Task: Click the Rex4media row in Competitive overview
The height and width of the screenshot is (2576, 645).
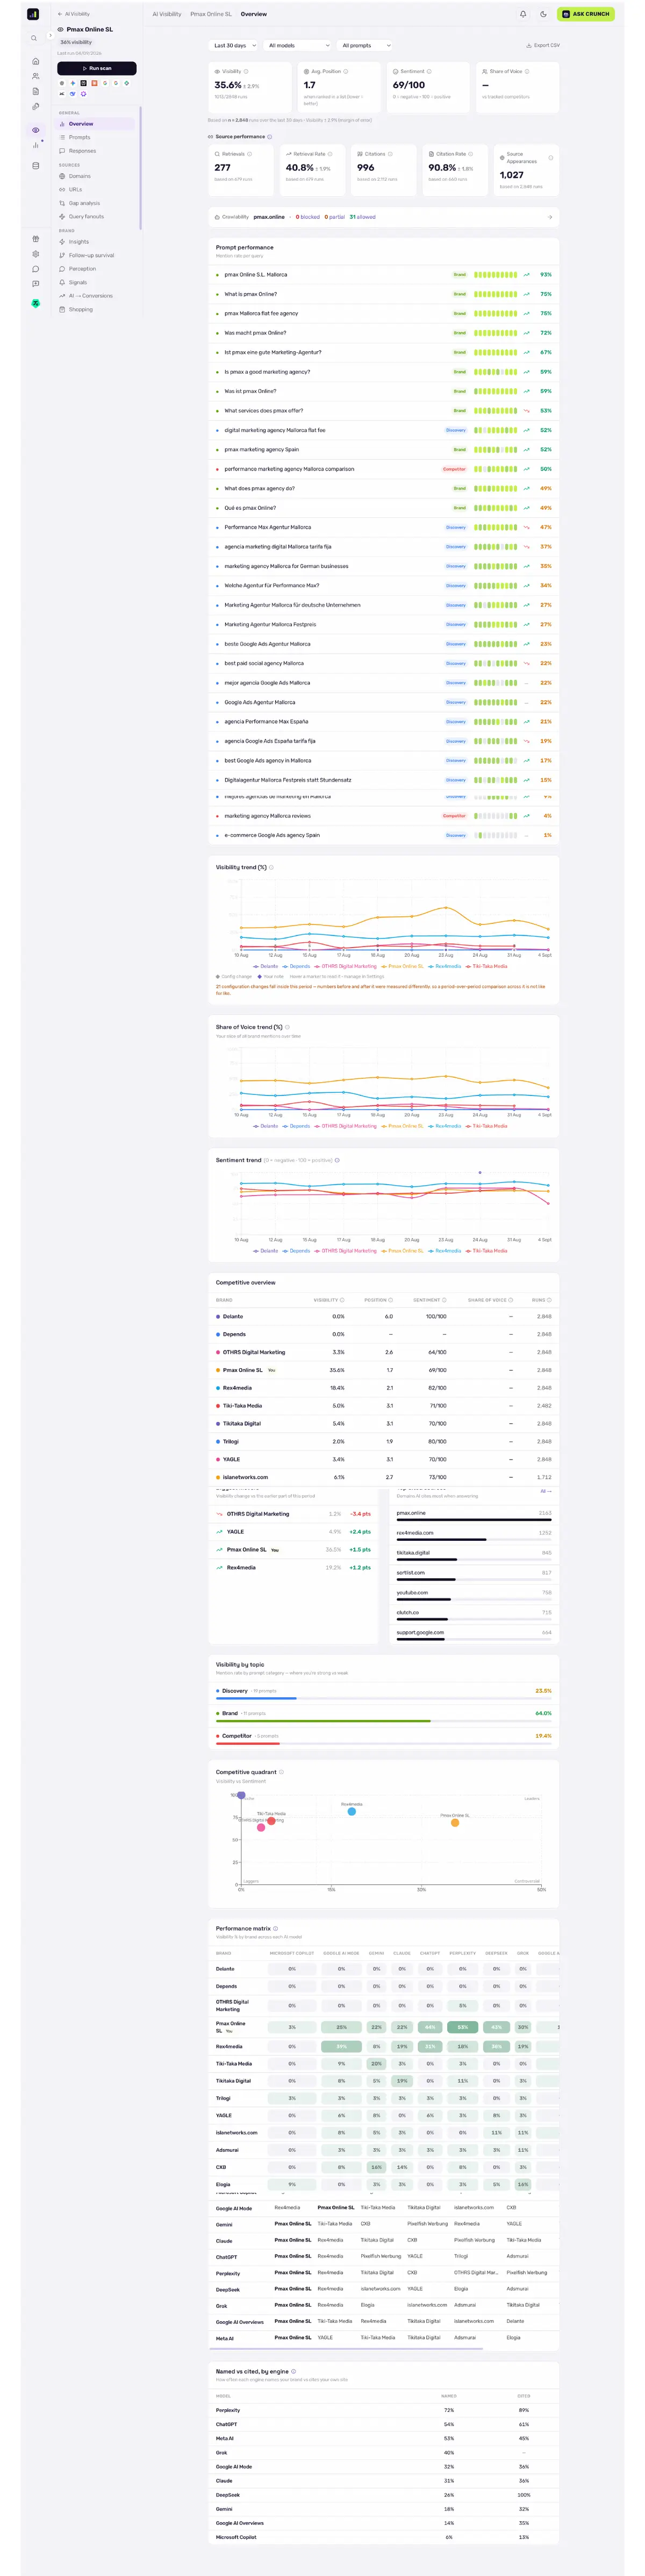Action: [384, 1388]
